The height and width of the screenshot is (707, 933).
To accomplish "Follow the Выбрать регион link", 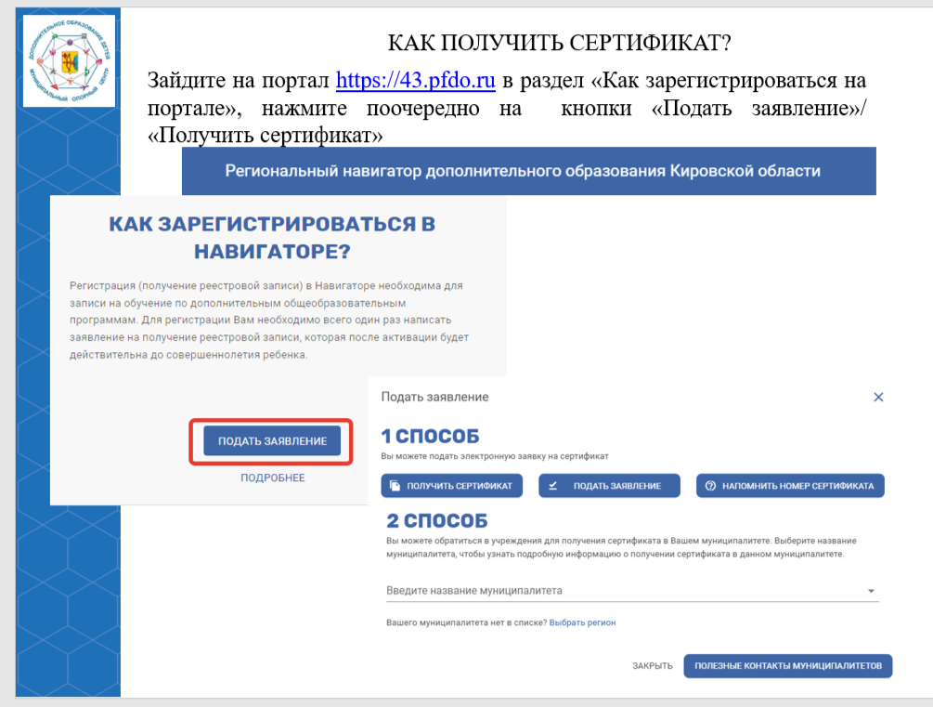I will click(x=582, y=622).
